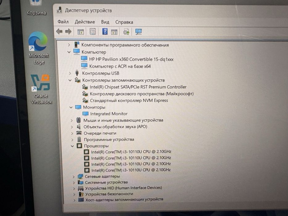Select HP HP Pavilion x360 Convertible 15-dq1xxx
Screen dimensions: 288x216
(x=131, y=59)
